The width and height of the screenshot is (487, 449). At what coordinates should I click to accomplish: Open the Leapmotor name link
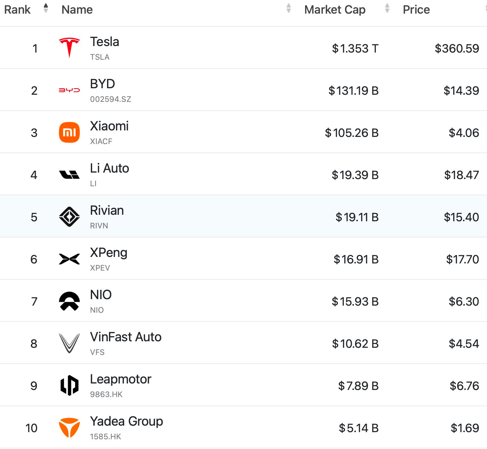[121, 379]
